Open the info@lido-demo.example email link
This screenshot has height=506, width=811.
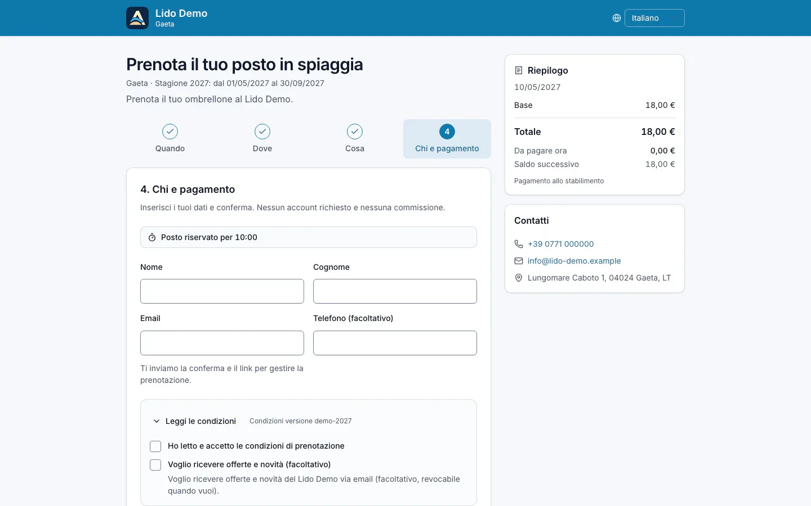click(x=574, y=261)
